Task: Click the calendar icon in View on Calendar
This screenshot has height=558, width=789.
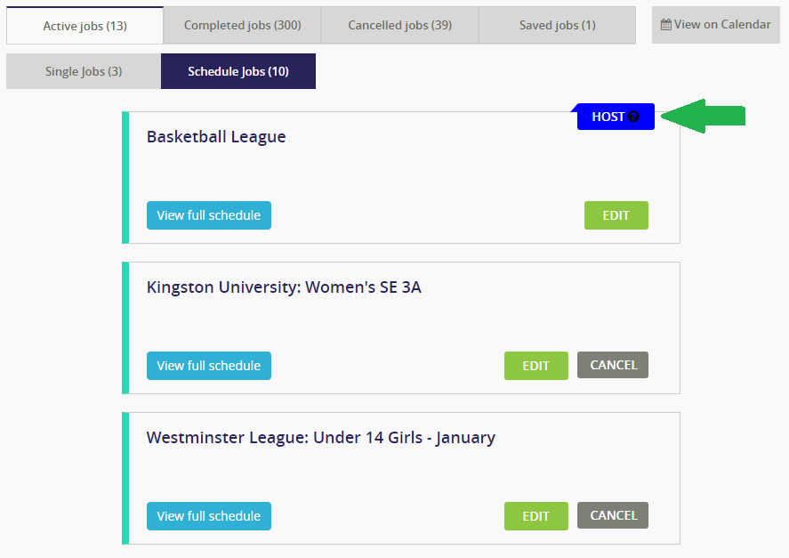Action: [665, 25]
